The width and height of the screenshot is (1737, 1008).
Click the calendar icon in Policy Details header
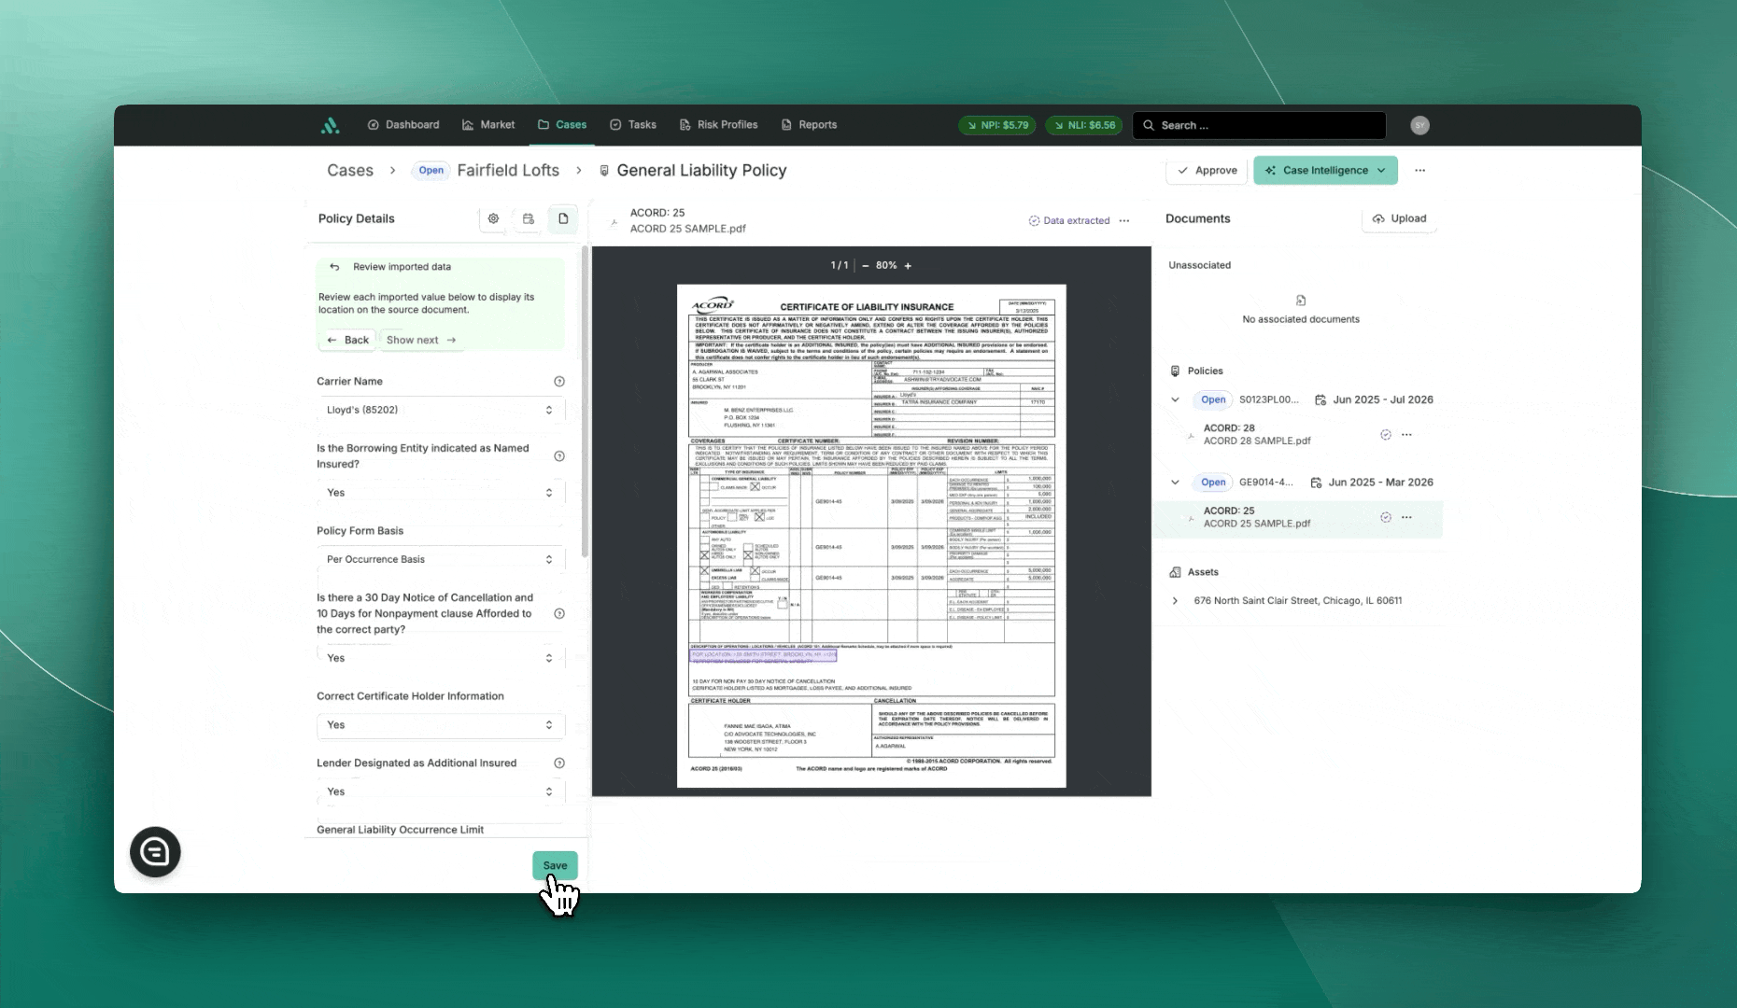pos(529,218)
